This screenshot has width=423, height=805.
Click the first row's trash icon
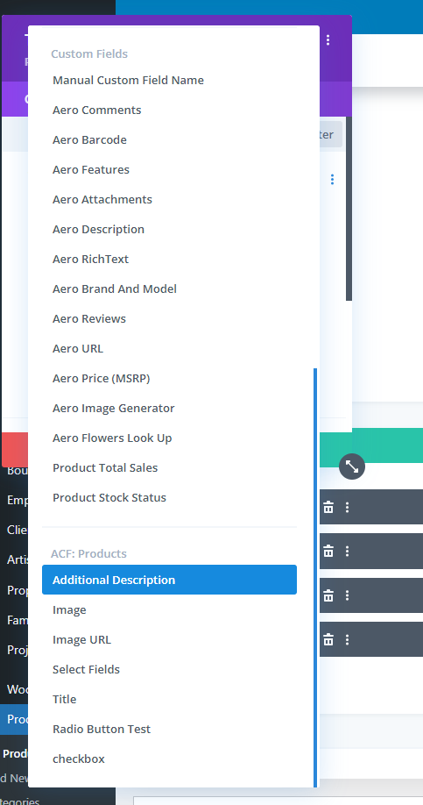328,507
